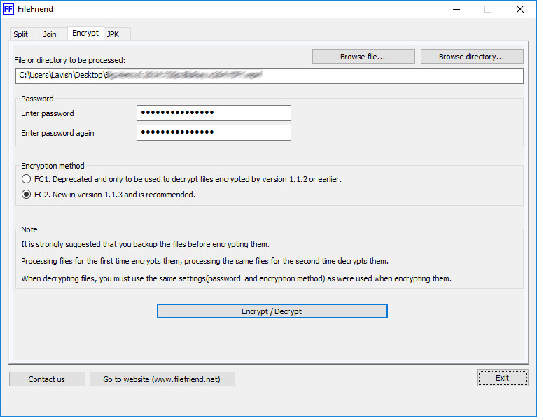Click the Exit button
The image size is (537, 417).
(x=503, y=378)
